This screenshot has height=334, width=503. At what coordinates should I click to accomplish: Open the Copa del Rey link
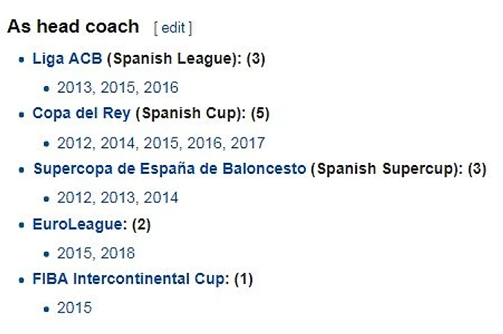[x=81, y=114]
